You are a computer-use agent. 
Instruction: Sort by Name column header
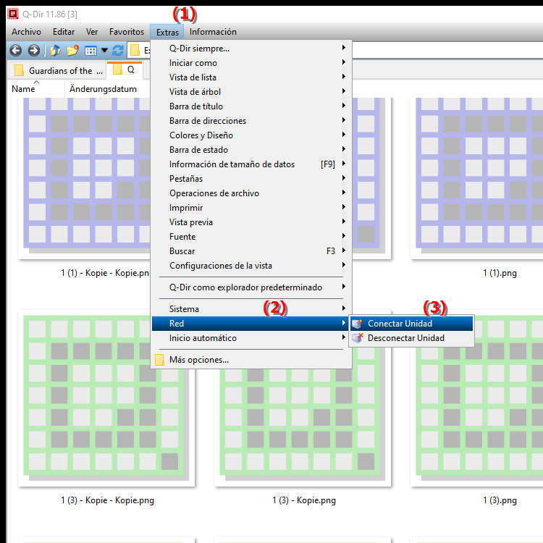pos(36,89)
